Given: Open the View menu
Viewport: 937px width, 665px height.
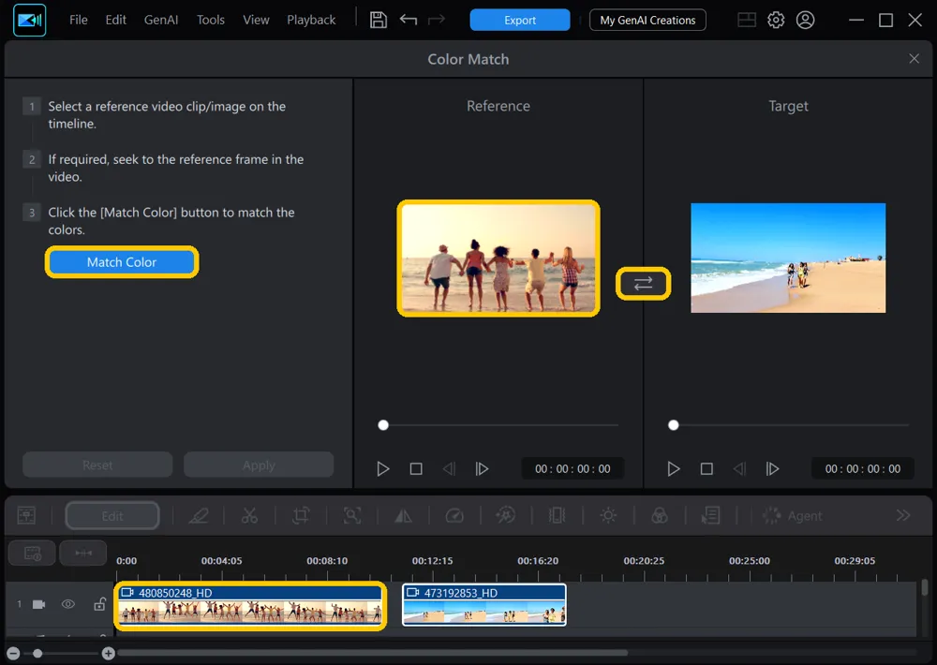Looking at the screenshot, I should [x=256, y=20].
